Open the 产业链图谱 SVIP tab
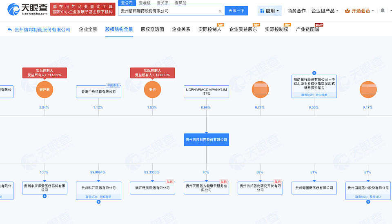 (307, 29)
